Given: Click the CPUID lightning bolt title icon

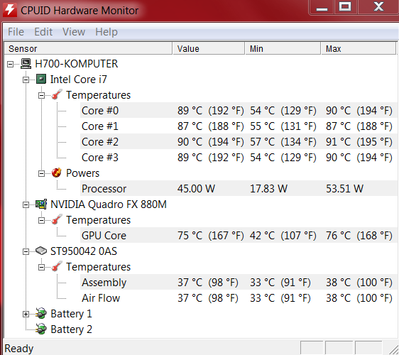Looking at the screenshot, I should pyautogui.click(x=10, y=10).
